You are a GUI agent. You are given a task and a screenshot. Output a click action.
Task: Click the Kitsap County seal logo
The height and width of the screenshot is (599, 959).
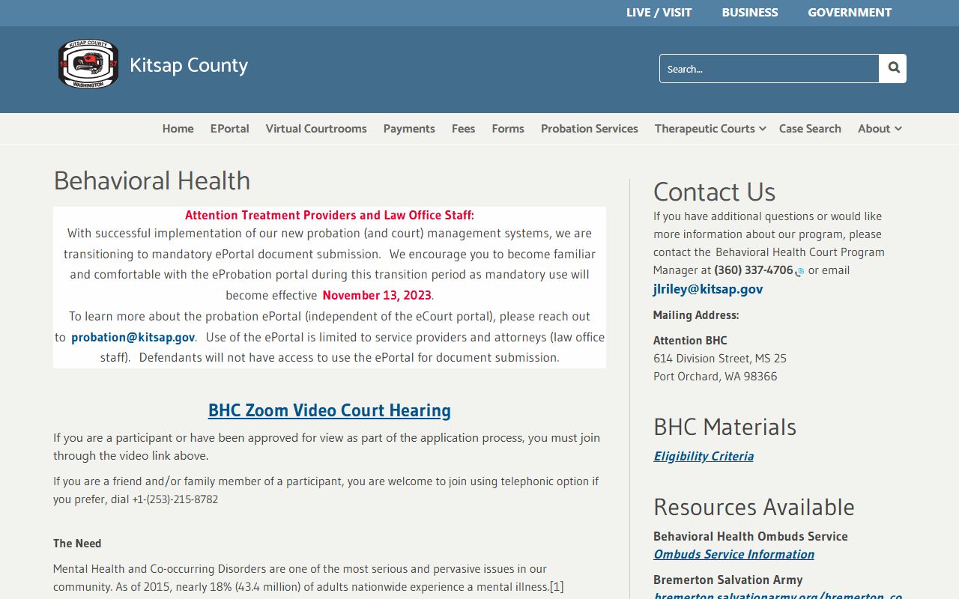[88, 64]
